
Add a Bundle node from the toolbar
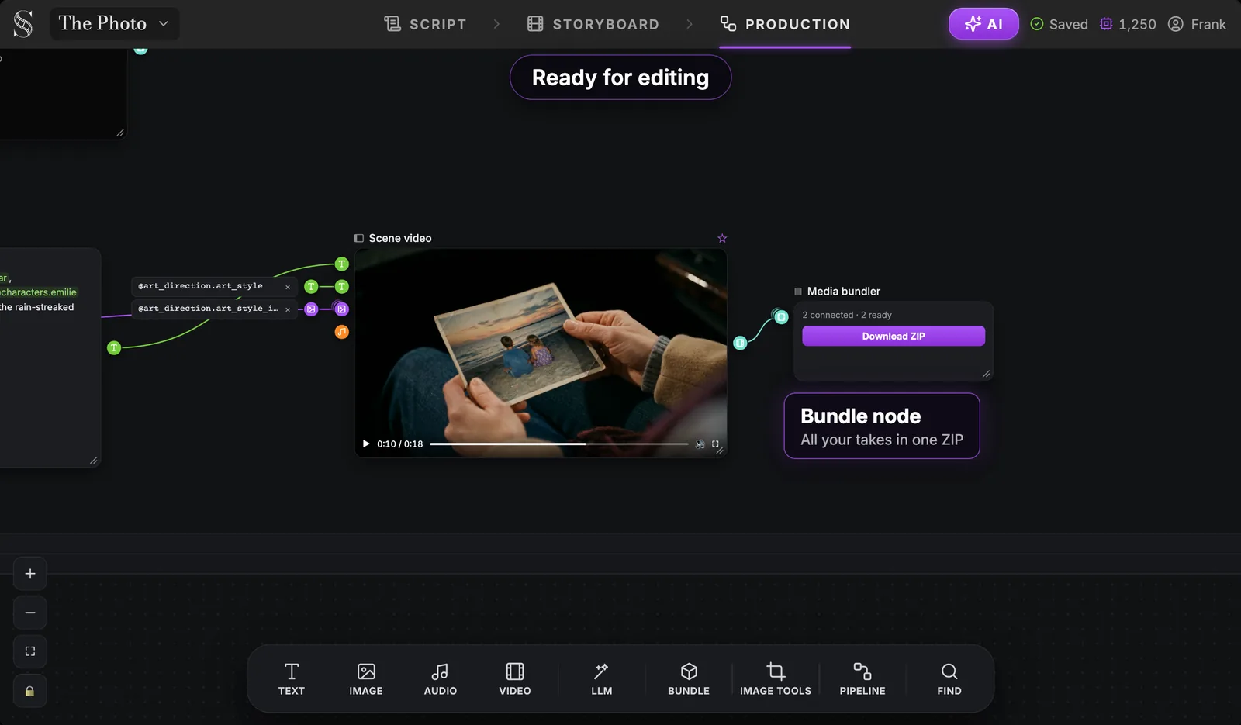(x=689, y=679)
